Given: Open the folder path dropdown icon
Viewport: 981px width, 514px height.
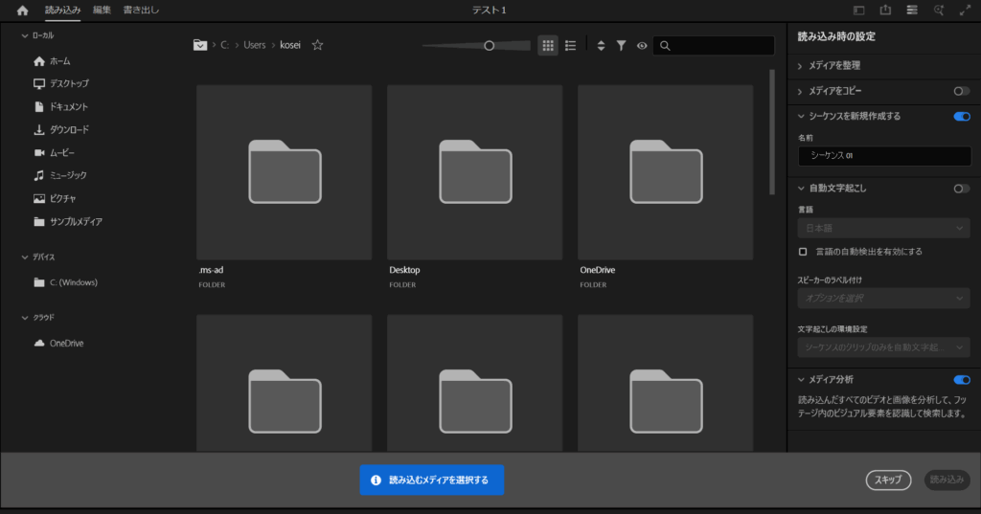Looking at the screenshot, I should point(200,45).
